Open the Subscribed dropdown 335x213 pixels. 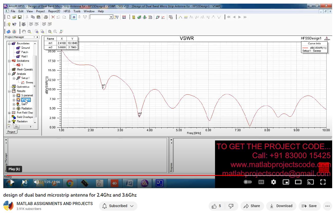[118, 206]
